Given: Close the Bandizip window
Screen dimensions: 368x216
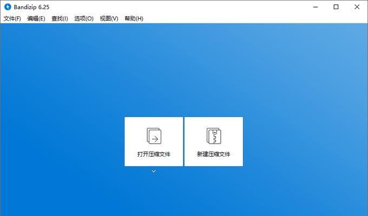Looking at the screenshot, I should 357,7.
